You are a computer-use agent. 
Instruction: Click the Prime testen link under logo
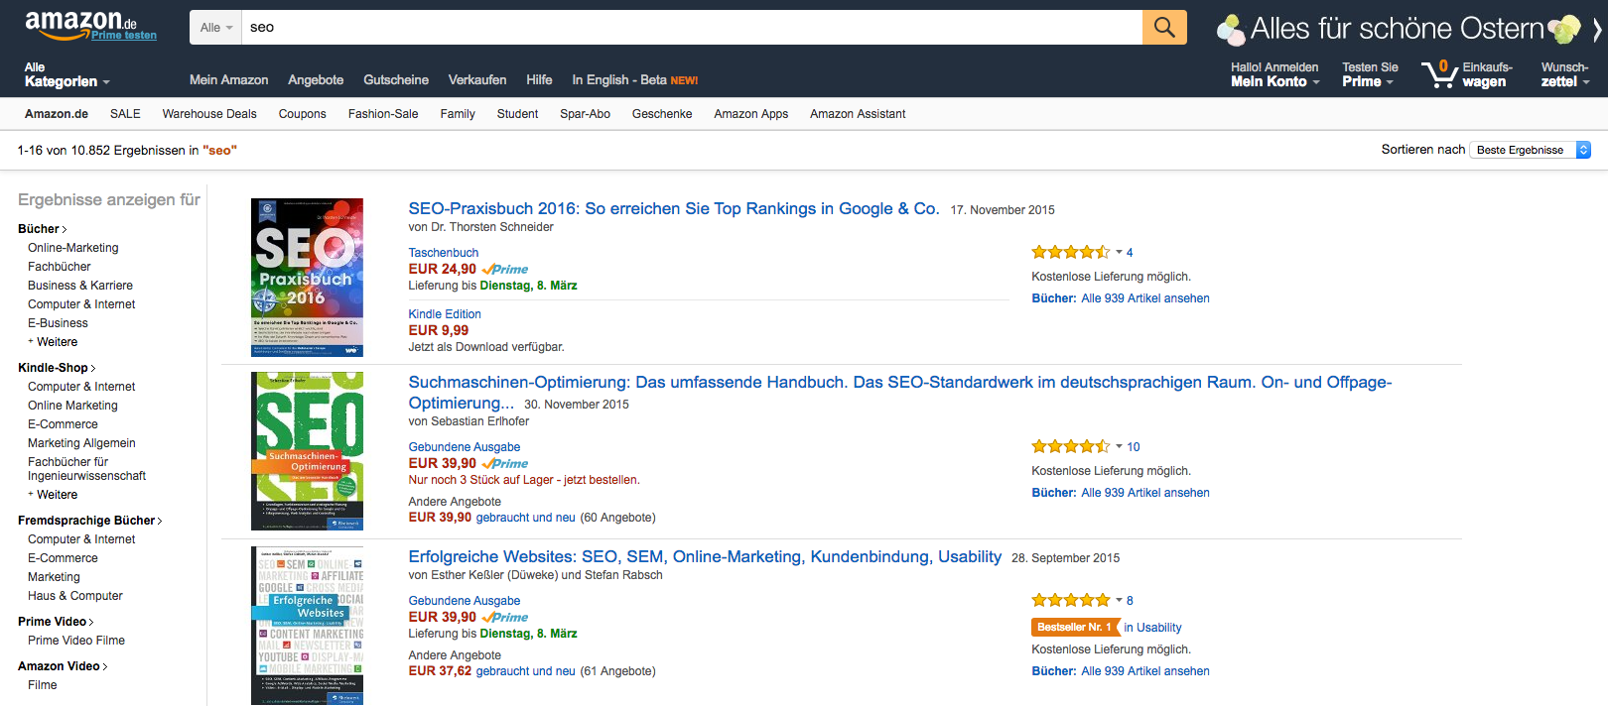point(124,36)
